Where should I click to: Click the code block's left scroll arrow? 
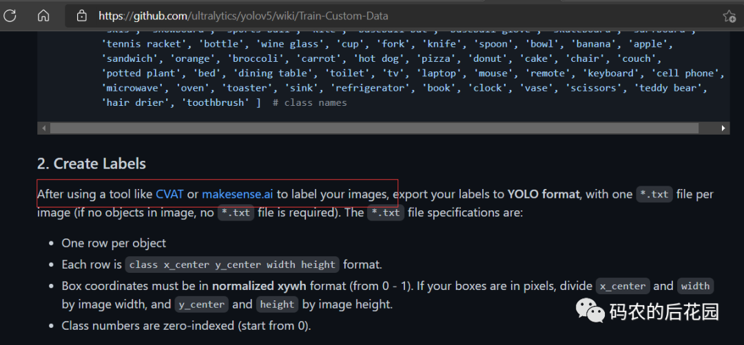coord(44,129)
